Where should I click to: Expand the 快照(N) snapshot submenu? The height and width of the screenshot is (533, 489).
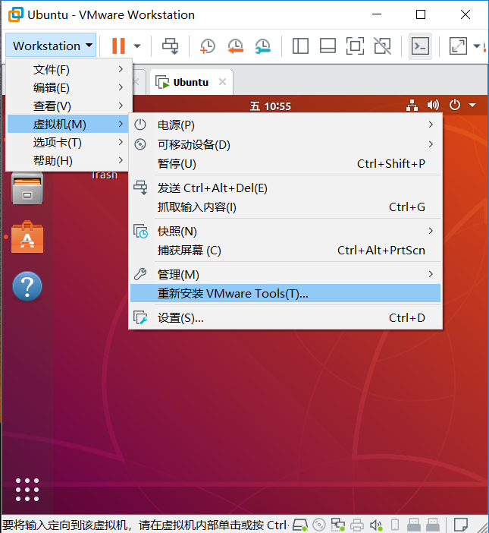tap(285, 231)
